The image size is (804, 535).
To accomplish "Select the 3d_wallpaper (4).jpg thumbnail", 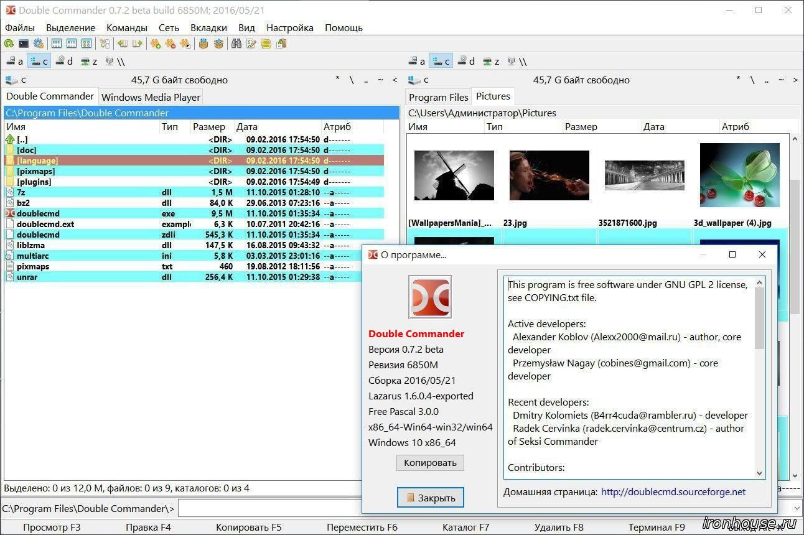I will click(x=740, y=175).
